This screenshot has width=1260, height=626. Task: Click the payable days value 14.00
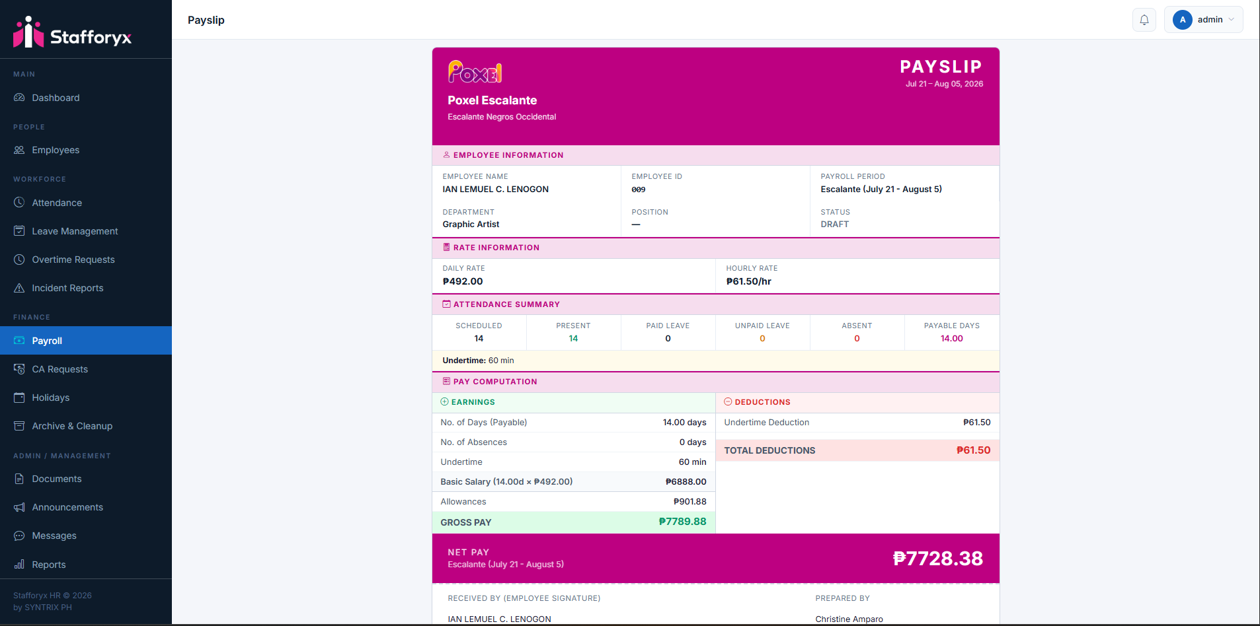click(x=951, y=339)
